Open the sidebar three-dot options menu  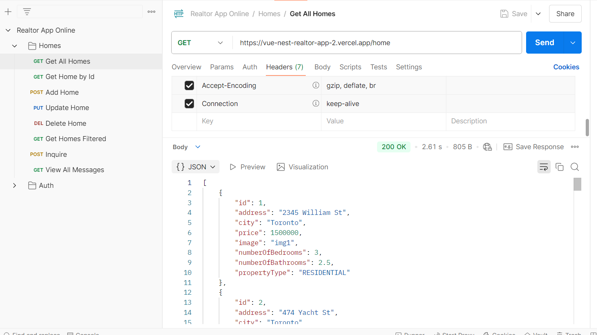151,12
